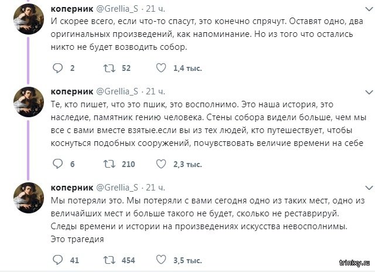Reply to the tweet with 6 replies
Screen dimensions: 375x272
click(x=57, y=164)
